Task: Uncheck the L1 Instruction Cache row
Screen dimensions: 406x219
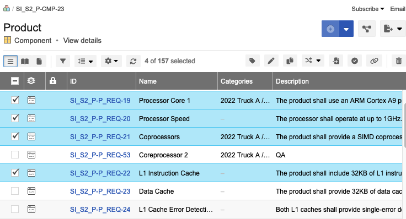Action: pyautogui.click(x=15, y=173)
